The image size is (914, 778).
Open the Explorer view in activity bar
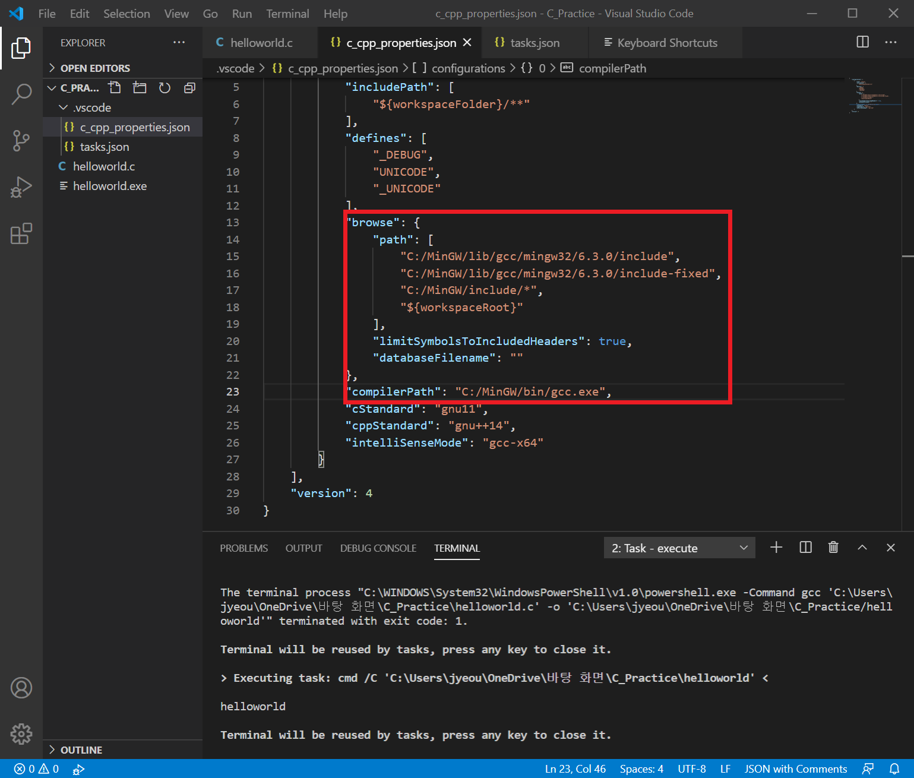point(21,48)
